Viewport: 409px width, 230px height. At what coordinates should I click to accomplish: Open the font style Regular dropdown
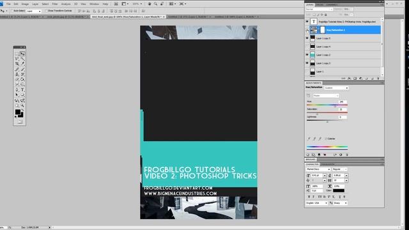tap(339, 169)
